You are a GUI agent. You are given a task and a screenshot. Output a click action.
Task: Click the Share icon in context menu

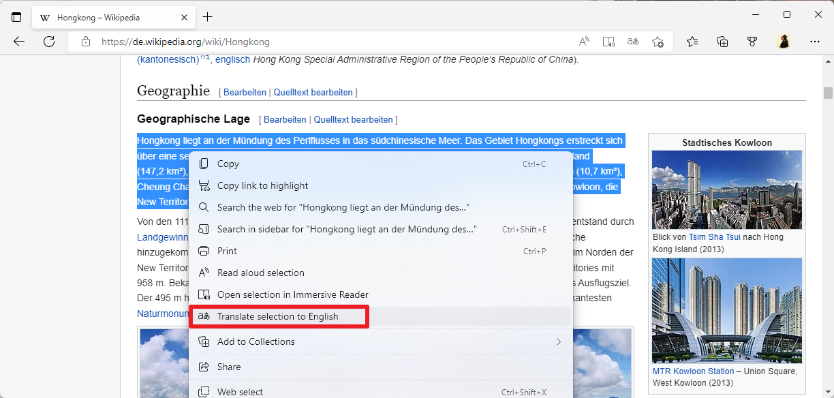point(204,367)
